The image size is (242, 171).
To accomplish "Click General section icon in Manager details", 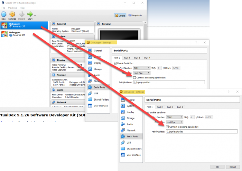I will tap(54, 24).
